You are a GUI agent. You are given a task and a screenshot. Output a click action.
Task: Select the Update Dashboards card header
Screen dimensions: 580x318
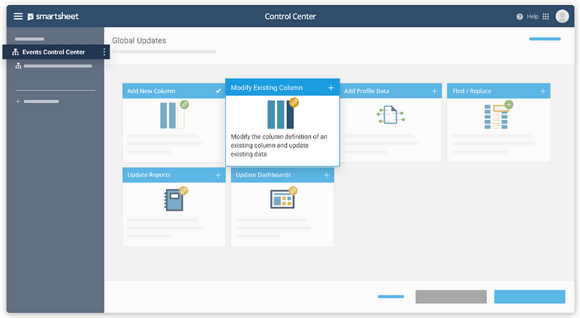click(283, 175)
